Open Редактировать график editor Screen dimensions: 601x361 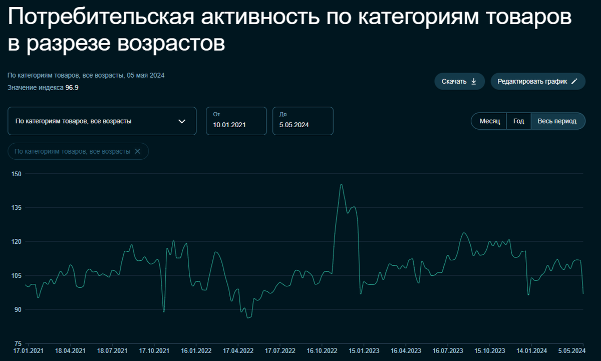click(x=538, y=82)
